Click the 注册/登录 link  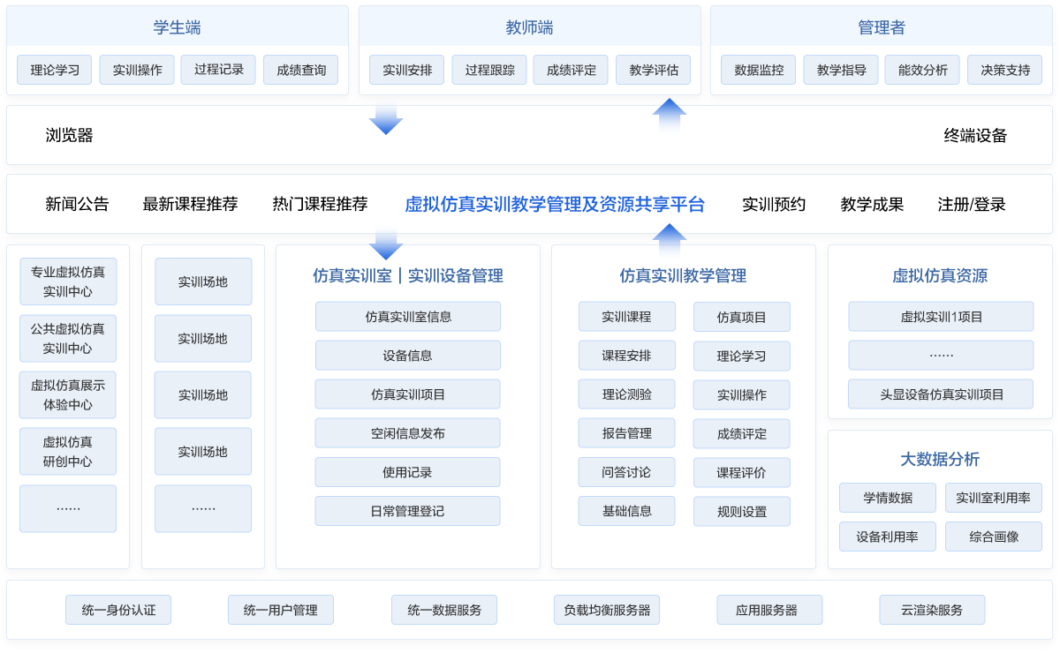tap(972, 205)
